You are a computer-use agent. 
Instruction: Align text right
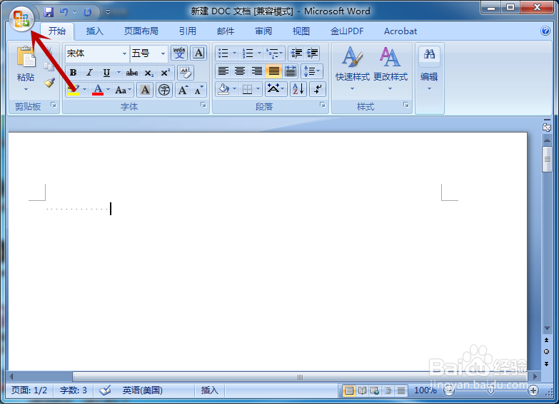(x=257, y=71)
